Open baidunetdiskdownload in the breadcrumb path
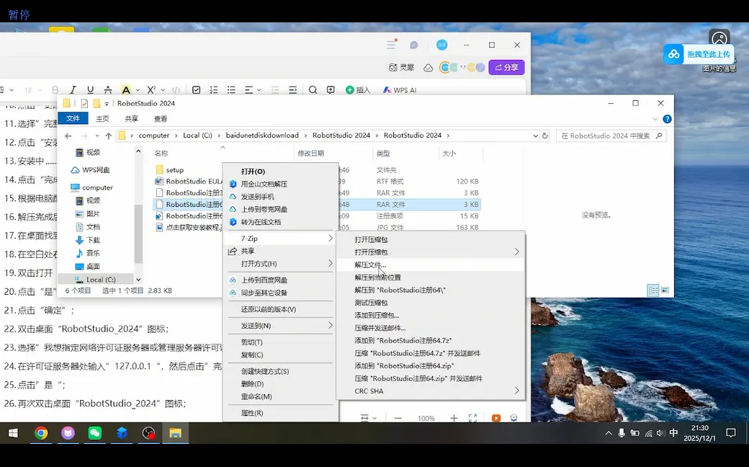Viewport: 749px width, 467px height. tap(260, 135)
